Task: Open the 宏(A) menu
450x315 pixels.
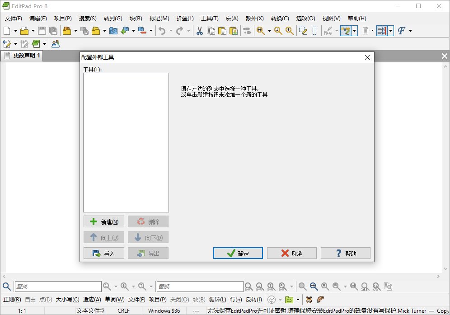Action: tap(232, 19)
